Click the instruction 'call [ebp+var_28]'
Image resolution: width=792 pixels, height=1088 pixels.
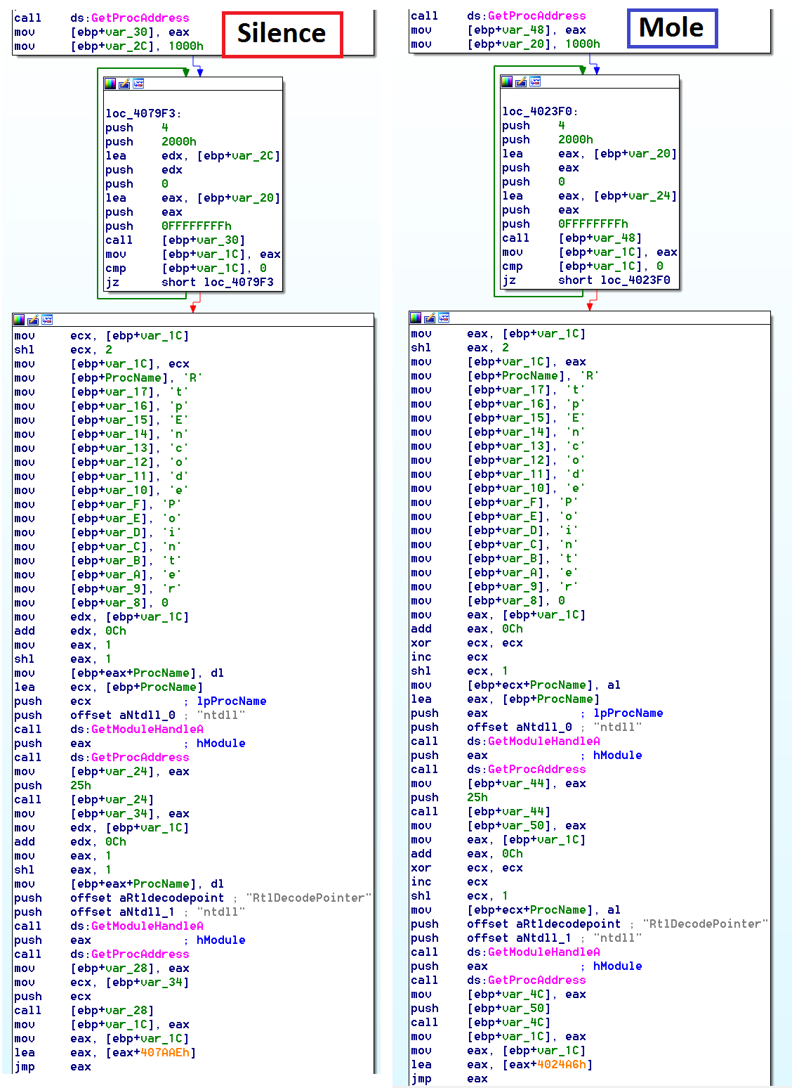84,1011
